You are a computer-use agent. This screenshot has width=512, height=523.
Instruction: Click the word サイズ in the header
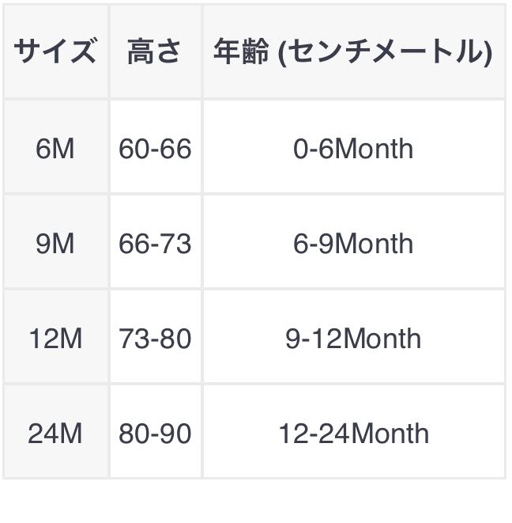point(55,52)
